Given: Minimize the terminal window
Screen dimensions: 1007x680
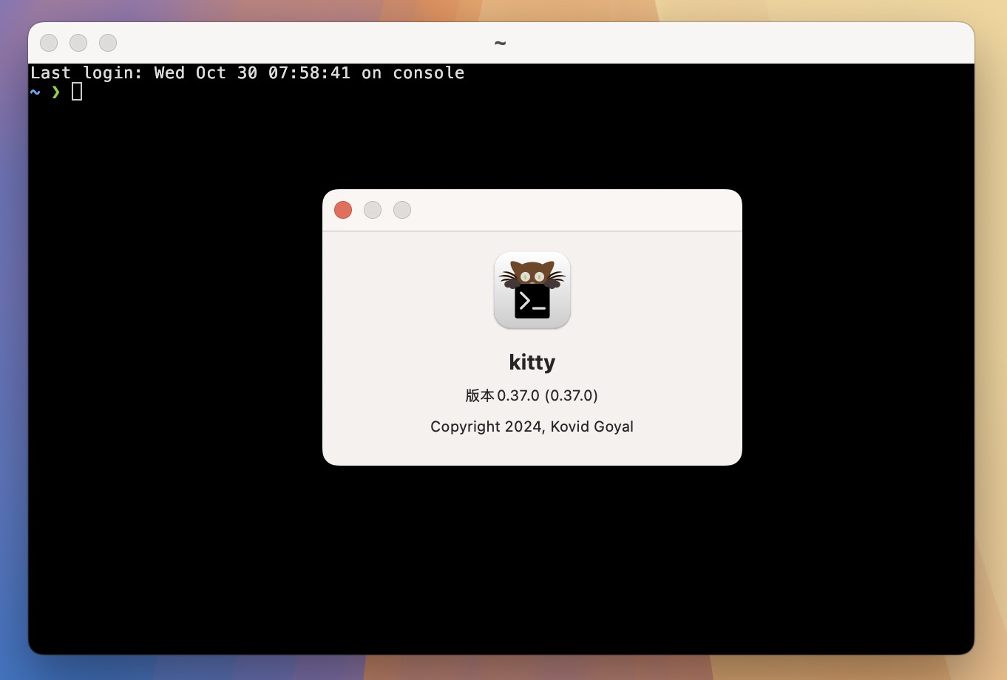Looking at the screenshot, I should tap(78, 43).
